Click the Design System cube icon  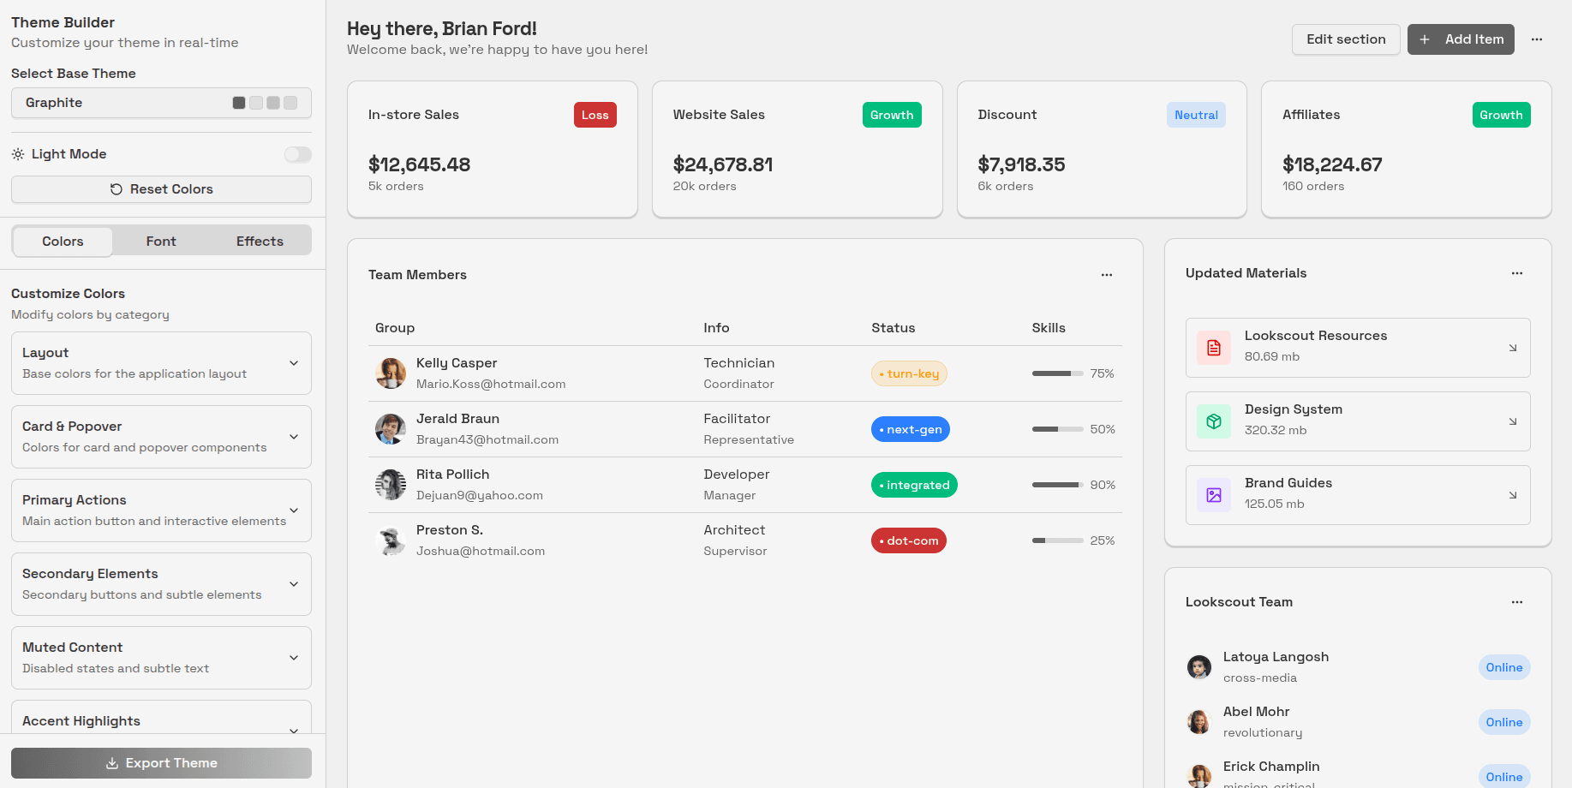pyautogui.click(x=1213, y=421)
